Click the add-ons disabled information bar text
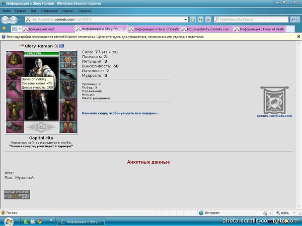 tap(105, 37)
